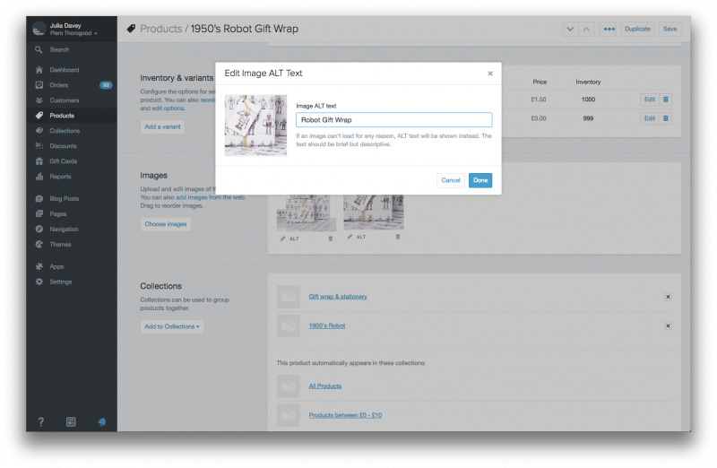Click the robot gift wrap preview in dialog
The height and width of the screenshot is (468, 717).
(255, 126)
